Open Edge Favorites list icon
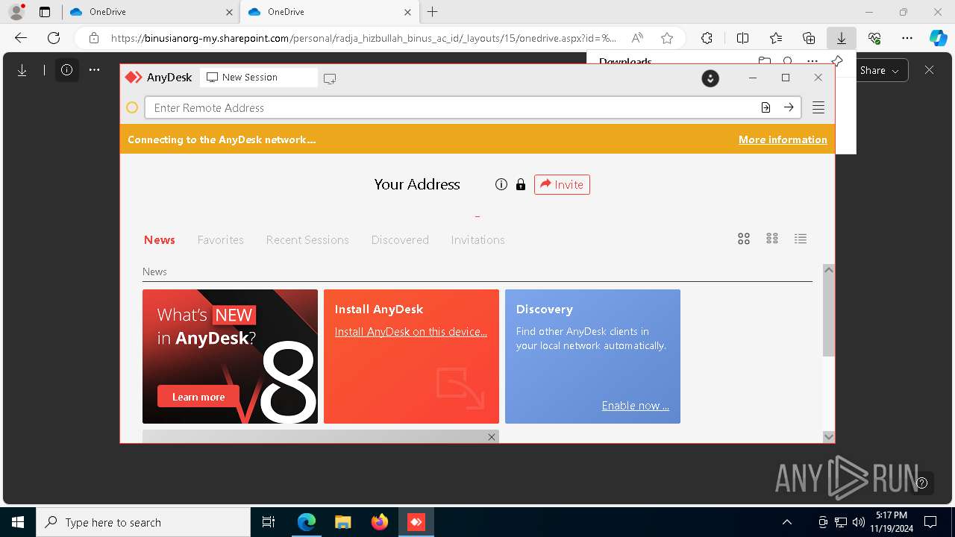The height and width of the screenshot is (537, 955). 776,38
